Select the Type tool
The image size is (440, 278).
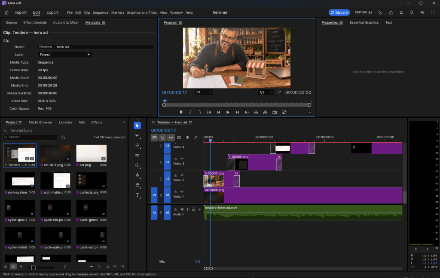[x=137, y=195]
